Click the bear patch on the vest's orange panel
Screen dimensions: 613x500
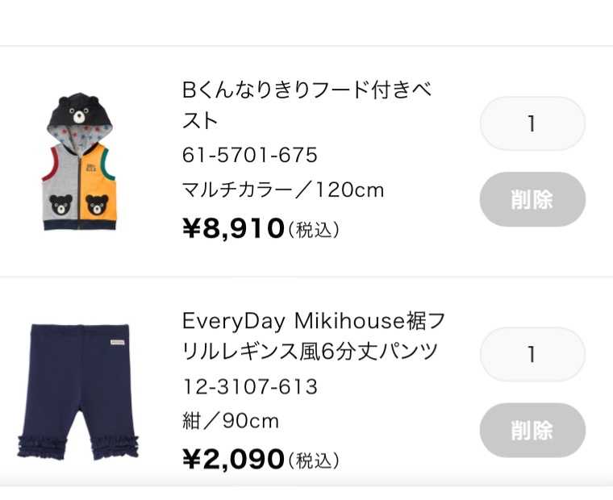[98, 206]
